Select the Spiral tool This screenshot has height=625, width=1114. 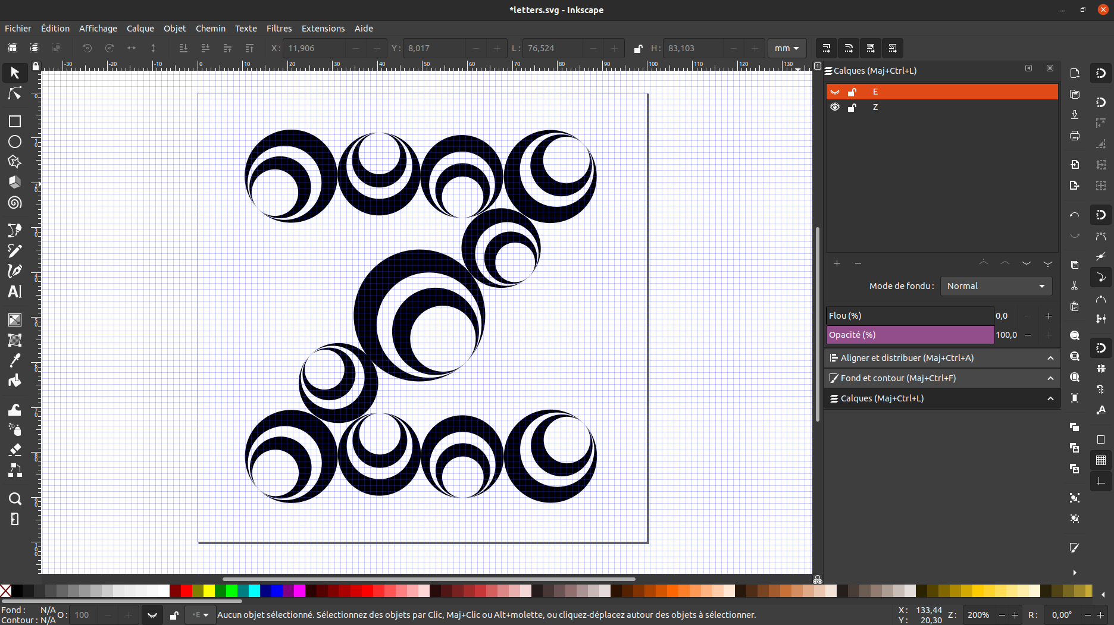click(x=15, y=203)
